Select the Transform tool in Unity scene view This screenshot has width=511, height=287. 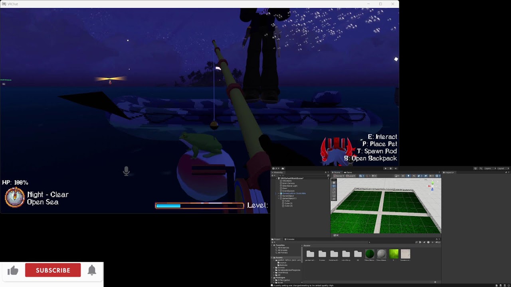coord(334,199)
